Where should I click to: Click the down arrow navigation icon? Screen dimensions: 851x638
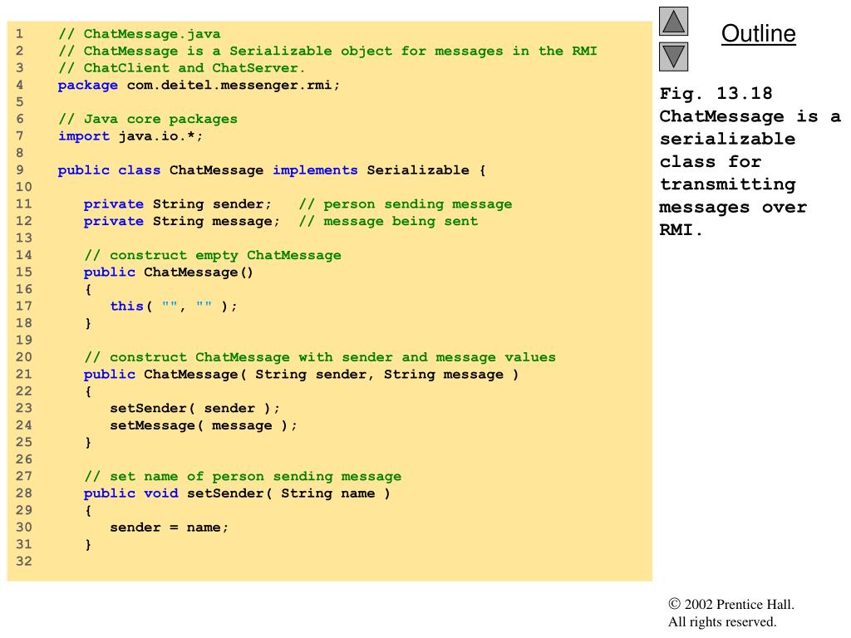point(674,56)
